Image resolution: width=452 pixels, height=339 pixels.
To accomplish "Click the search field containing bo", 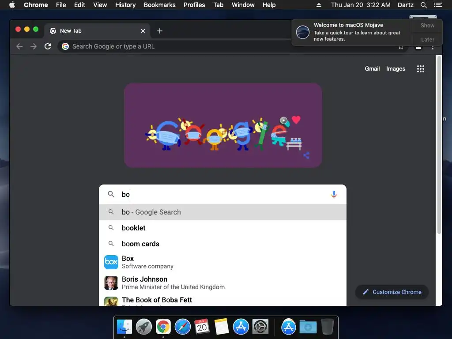I will [x=222, y=194].
